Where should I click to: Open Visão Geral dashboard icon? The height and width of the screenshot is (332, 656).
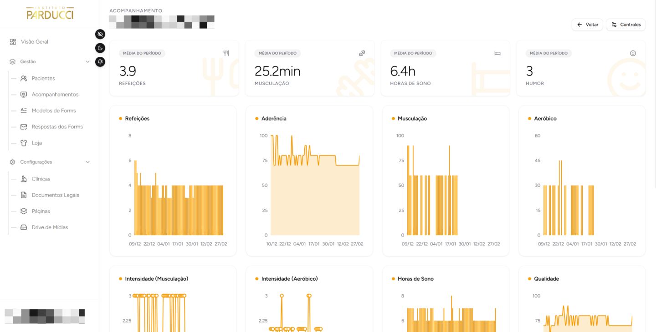13,42
